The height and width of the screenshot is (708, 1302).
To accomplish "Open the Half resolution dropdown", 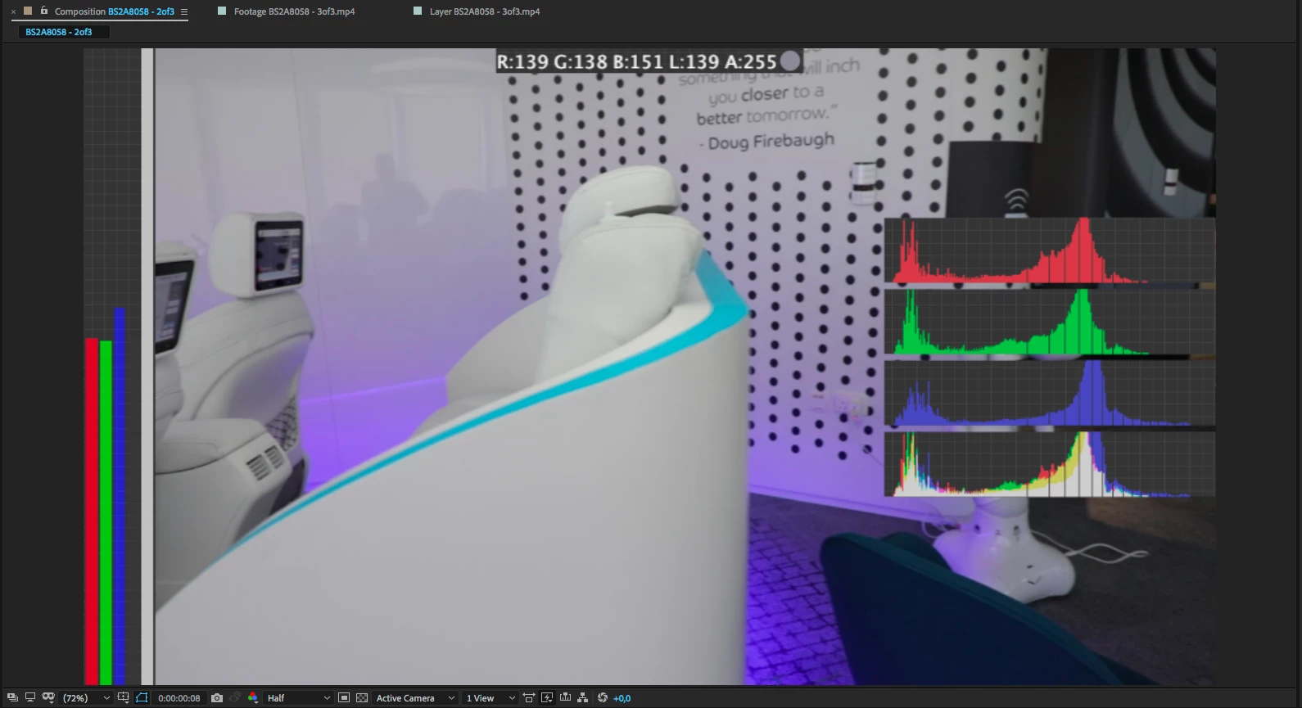I will [298, 698].
